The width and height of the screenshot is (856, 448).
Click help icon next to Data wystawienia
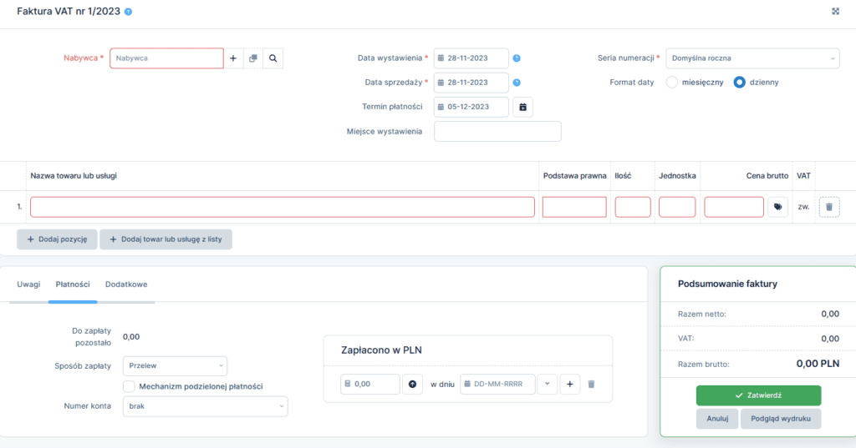pos(517,58)
